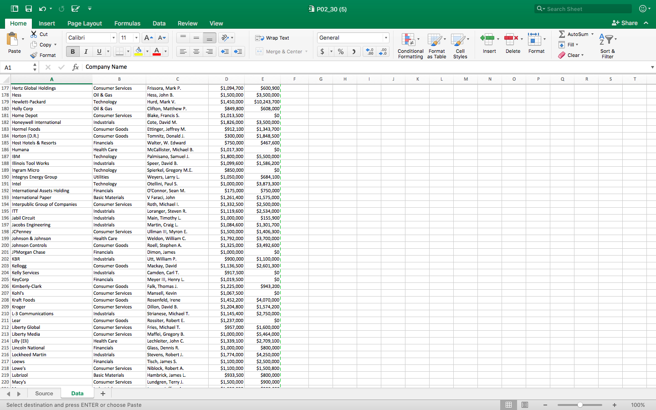Zoom in with plus button
Image resolution: width=656 pixels, height=410 pixels.
click(x=615, y=405)
